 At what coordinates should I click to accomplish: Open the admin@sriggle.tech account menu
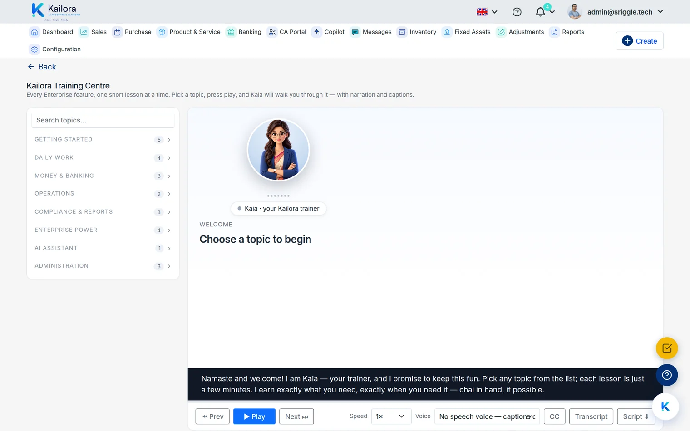pyautogui.click(x=626, y=12)
